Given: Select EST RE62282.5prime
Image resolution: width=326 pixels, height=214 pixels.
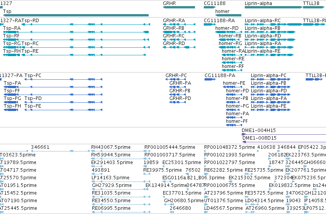Looking at the screenshot, I should 223,171.
